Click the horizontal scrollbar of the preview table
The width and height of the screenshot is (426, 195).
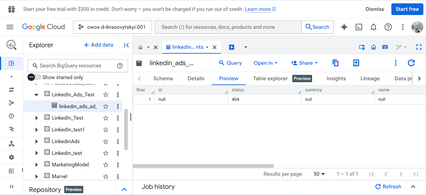tap(203, 166)
